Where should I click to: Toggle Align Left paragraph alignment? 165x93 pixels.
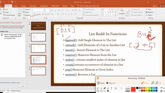pos(63,14)
